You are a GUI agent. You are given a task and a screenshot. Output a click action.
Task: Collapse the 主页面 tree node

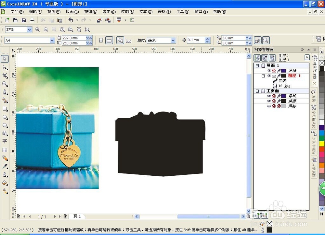257,91
